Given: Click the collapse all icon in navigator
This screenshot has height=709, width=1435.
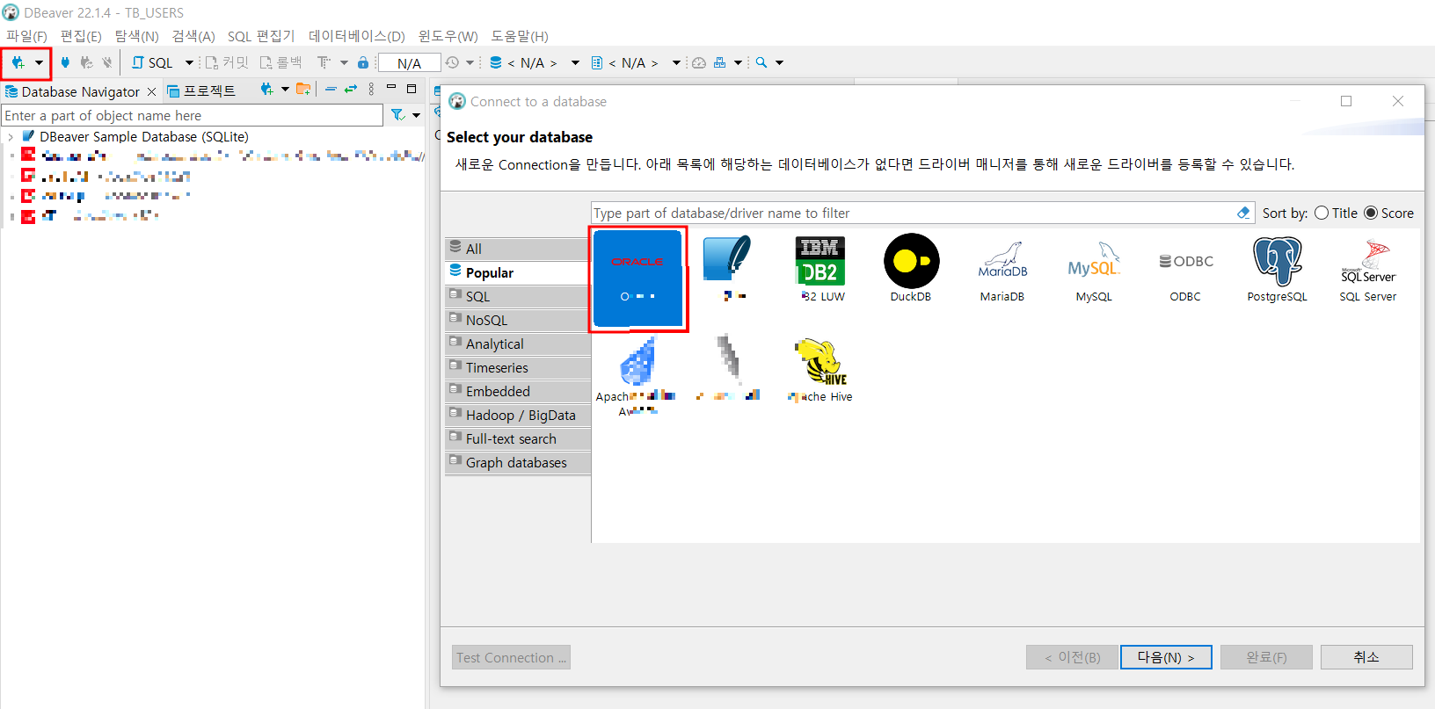Looking at the screenshot, I should tap(331, 89).
